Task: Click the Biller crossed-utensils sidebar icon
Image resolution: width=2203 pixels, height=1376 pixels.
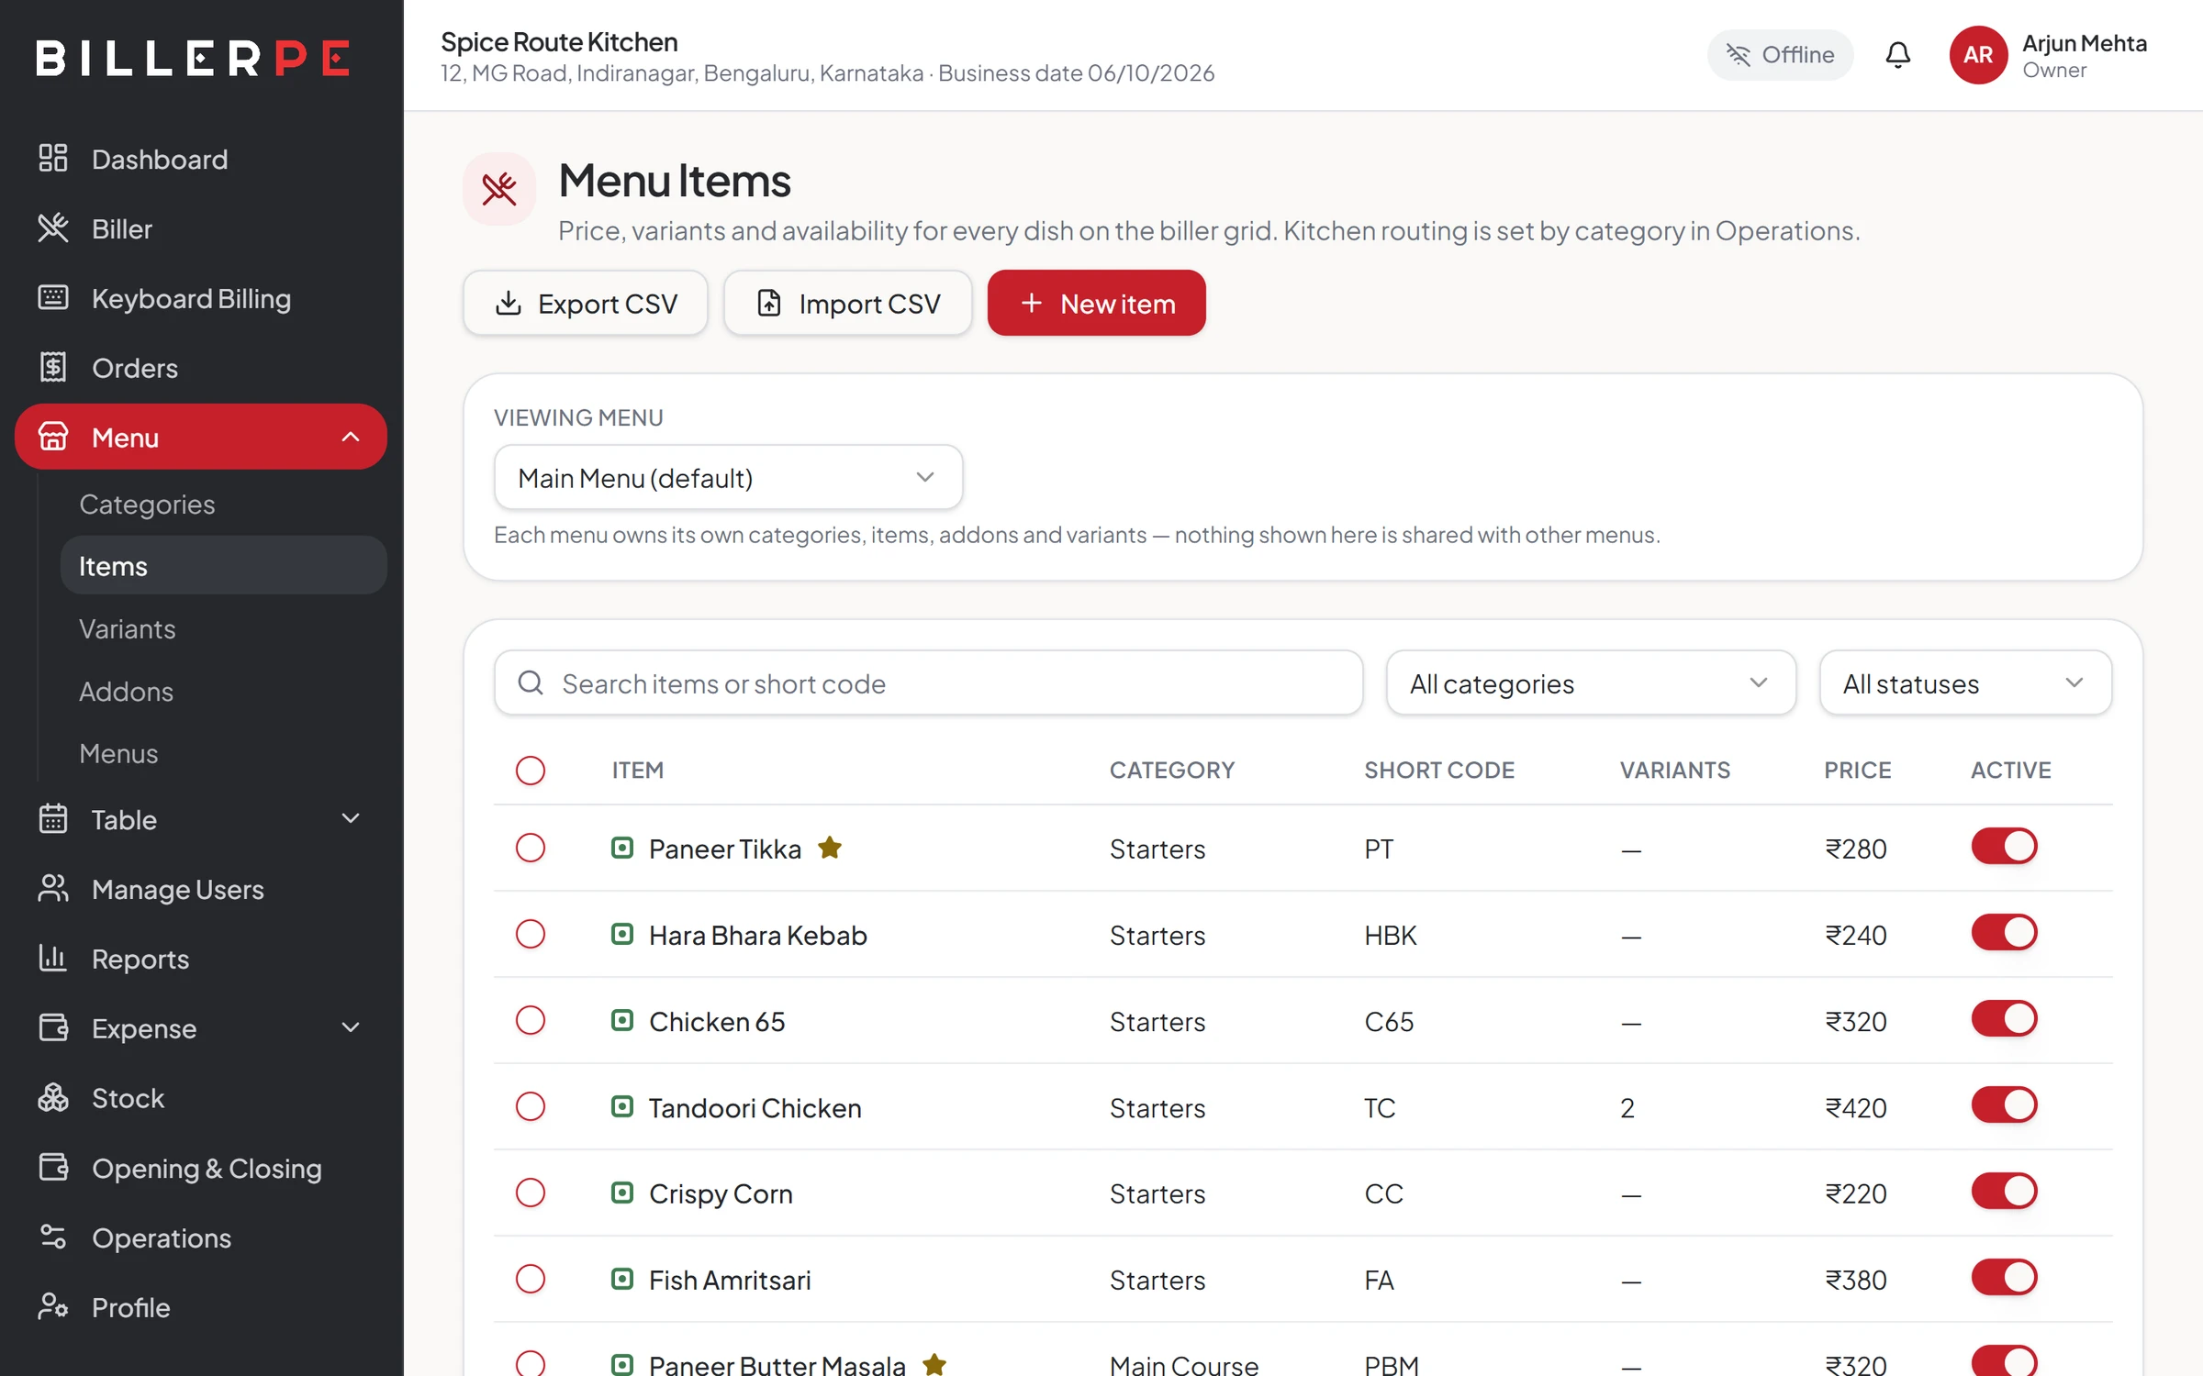Action: click(53, 227)
